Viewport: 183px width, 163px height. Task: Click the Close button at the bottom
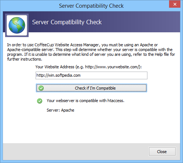coord(162,152)
